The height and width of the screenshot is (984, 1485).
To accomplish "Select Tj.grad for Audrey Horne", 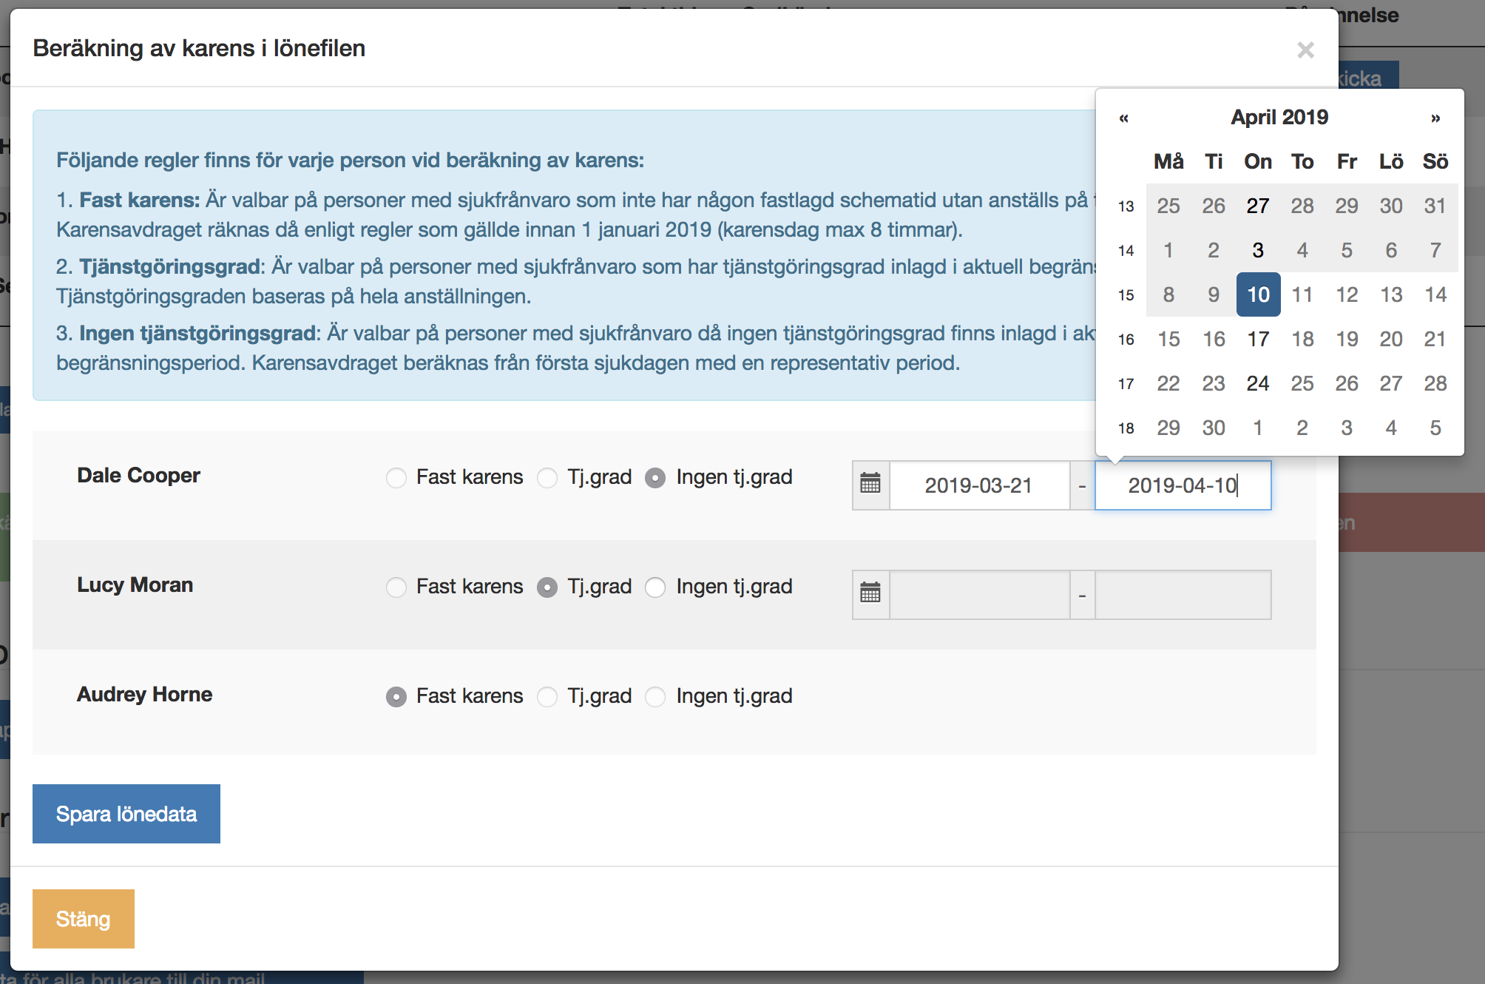I will coord(547,697).
